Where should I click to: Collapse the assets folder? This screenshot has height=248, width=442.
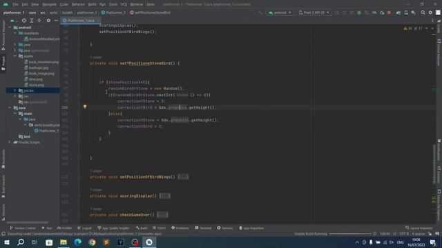(x=15, y=56)
